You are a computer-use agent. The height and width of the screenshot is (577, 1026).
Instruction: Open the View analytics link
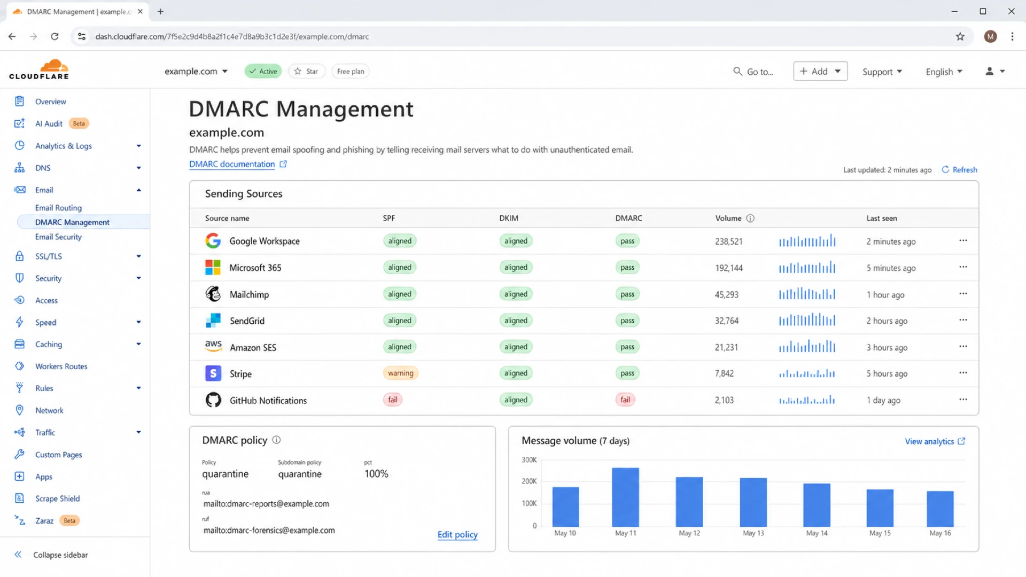coord(935,441)
